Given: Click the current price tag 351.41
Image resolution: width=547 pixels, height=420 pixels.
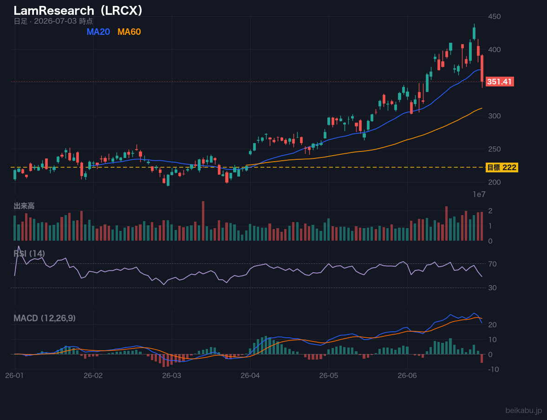Looking at the screenshot, I should 499,82.
